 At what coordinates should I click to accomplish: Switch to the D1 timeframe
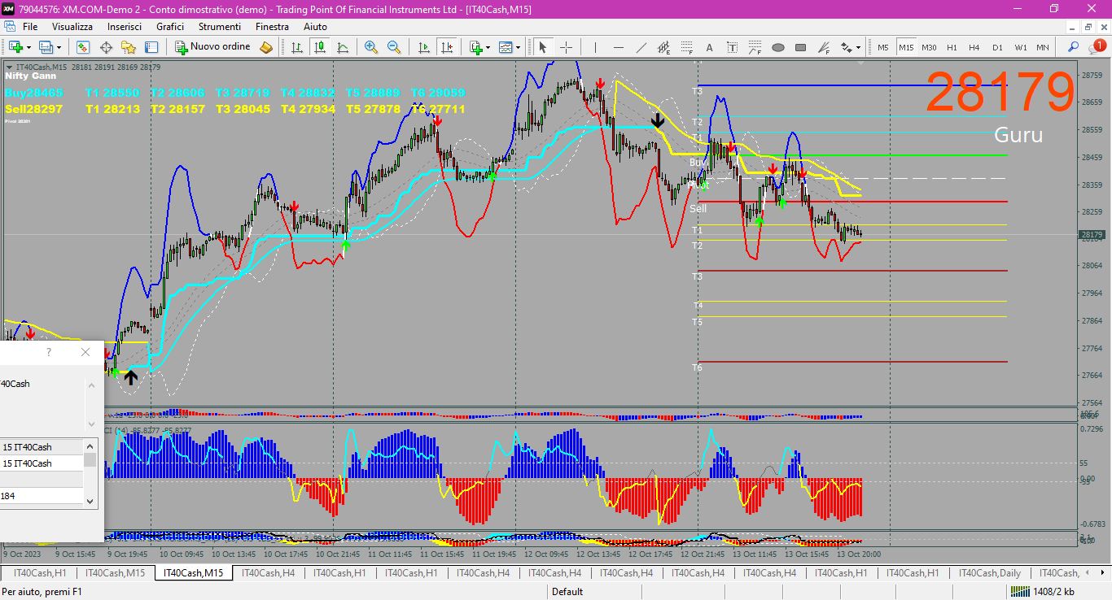[997, 47]
